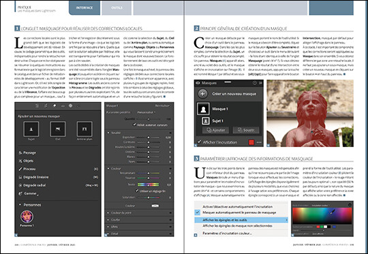Toggle Afficher l'incrustation checkbox

click(x=199, y=142)
